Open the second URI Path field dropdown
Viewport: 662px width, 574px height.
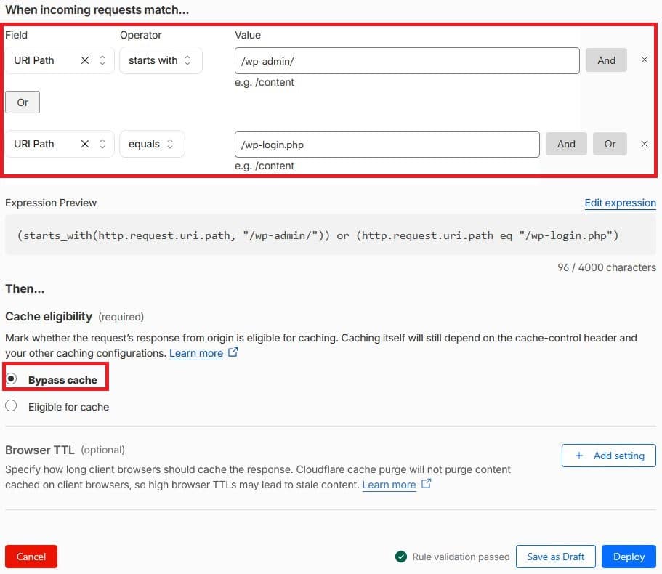click(x=102, y=144)
